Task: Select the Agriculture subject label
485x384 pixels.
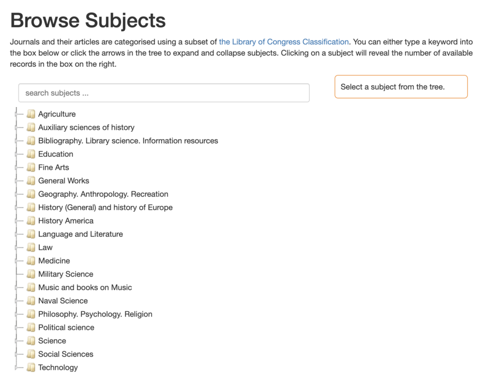Action: [57, 114]
